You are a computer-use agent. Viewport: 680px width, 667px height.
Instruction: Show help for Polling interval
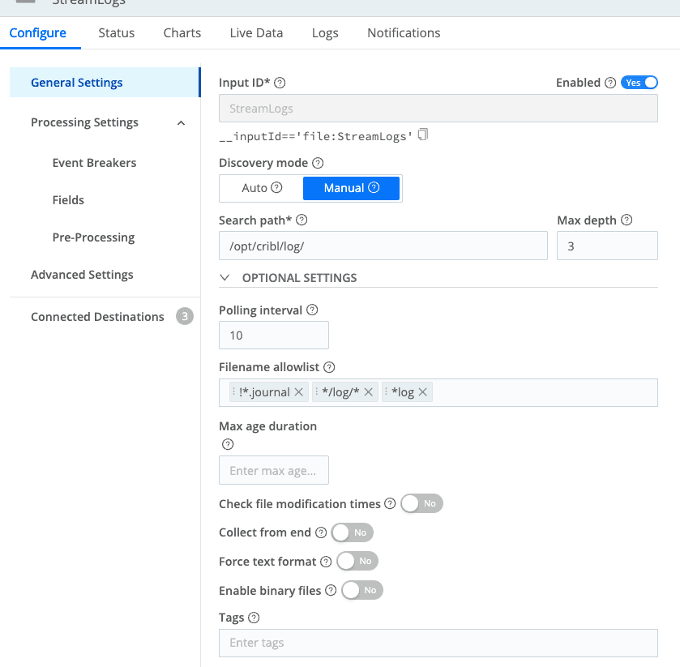coord(313,310)
